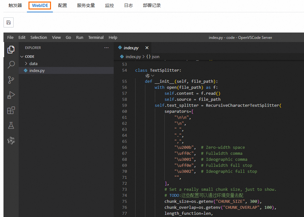The height and width of the screenshot is (217, 304).
Task: Click the Zero-width space comment
Action: point(223,148)
